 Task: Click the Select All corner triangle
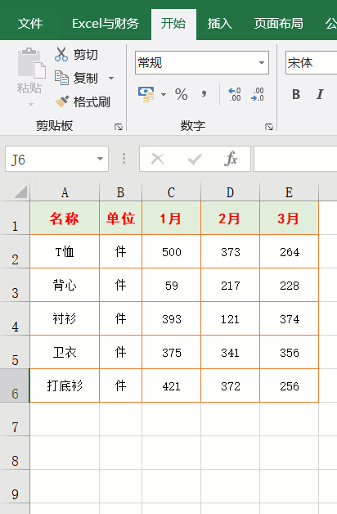click(20, 192)
